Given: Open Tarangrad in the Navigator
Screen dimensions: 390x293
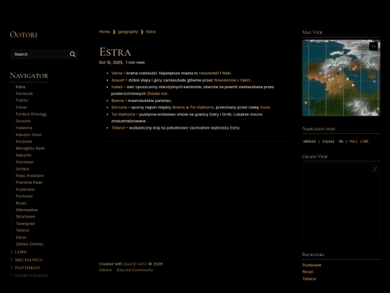Looking at the screenshot, I should (25, 224).
